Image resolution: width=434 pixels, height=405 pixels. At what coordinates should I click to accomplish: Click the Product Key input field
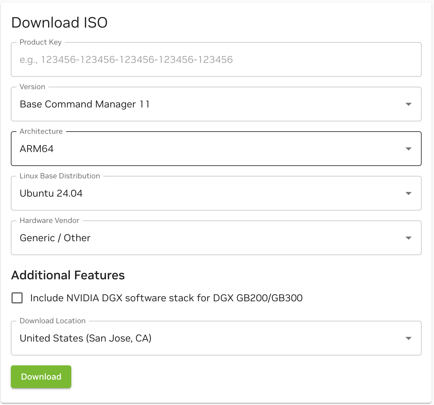click(216, 60)
